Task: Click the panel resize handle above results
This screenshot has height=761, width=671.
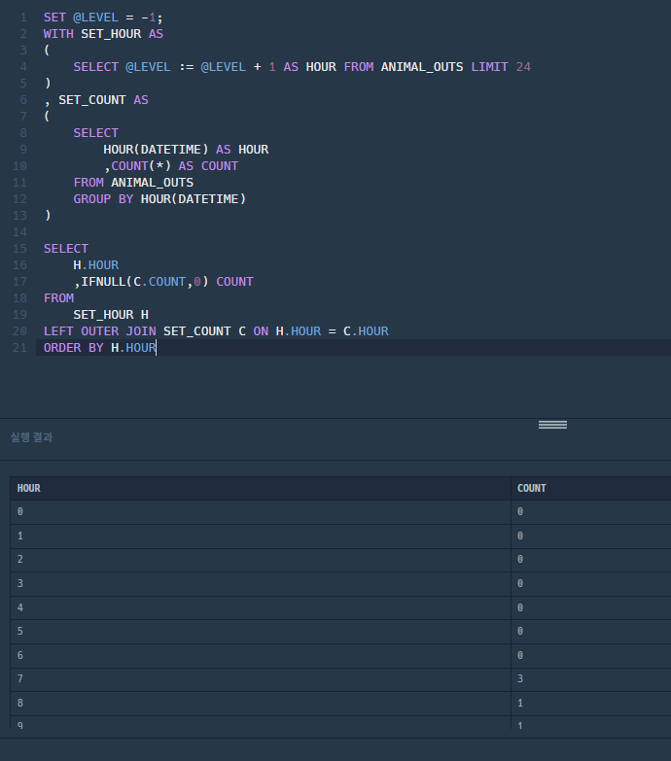Action: pyautogui.click(x=552, y=425)
